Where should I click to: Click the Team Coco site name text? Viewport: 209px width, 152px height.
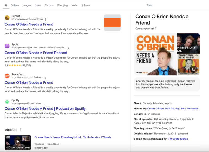pos(18,74)
